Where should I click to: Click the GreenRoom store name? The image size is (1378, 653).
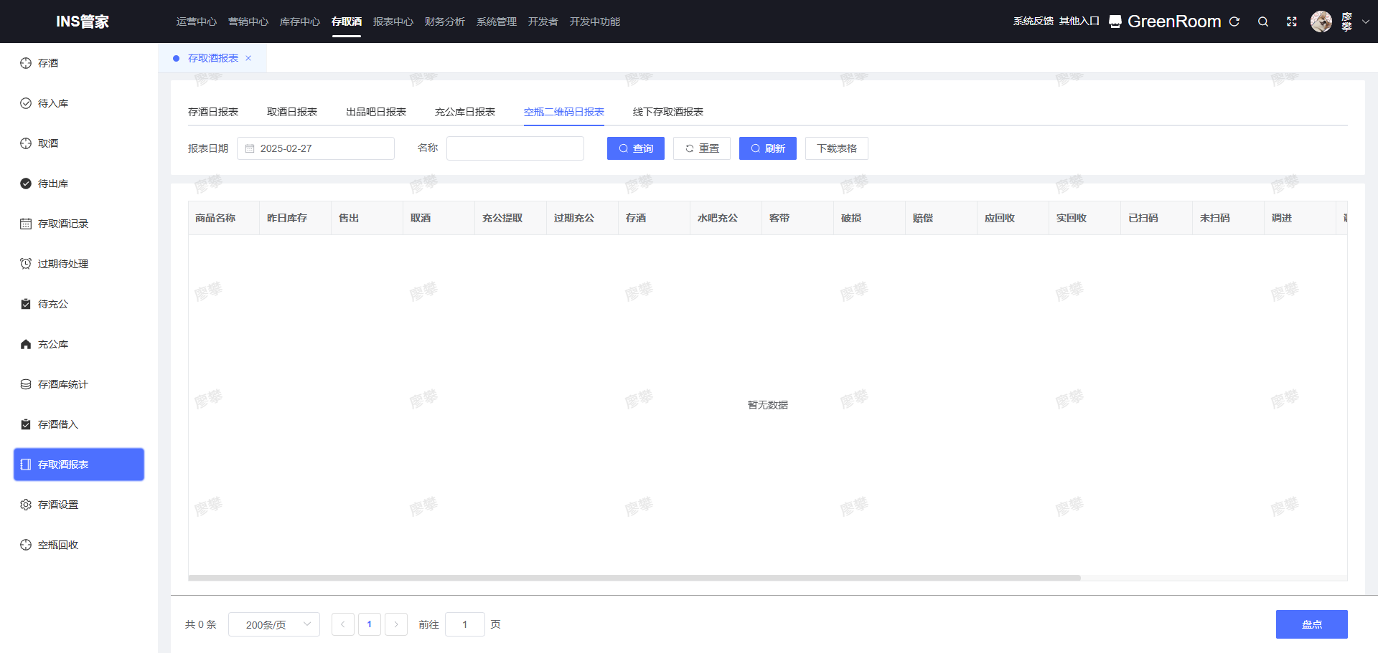click(x=1174, y=22)
